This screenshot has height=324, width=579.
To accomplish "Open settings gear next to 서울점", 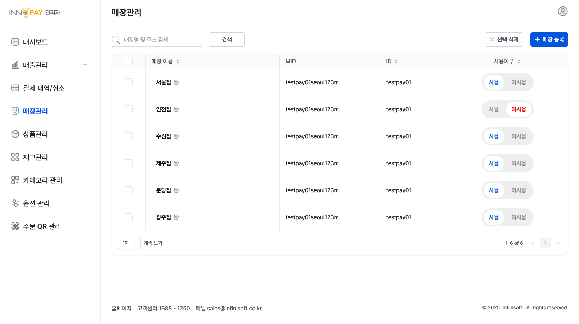I will coord(176,82).
